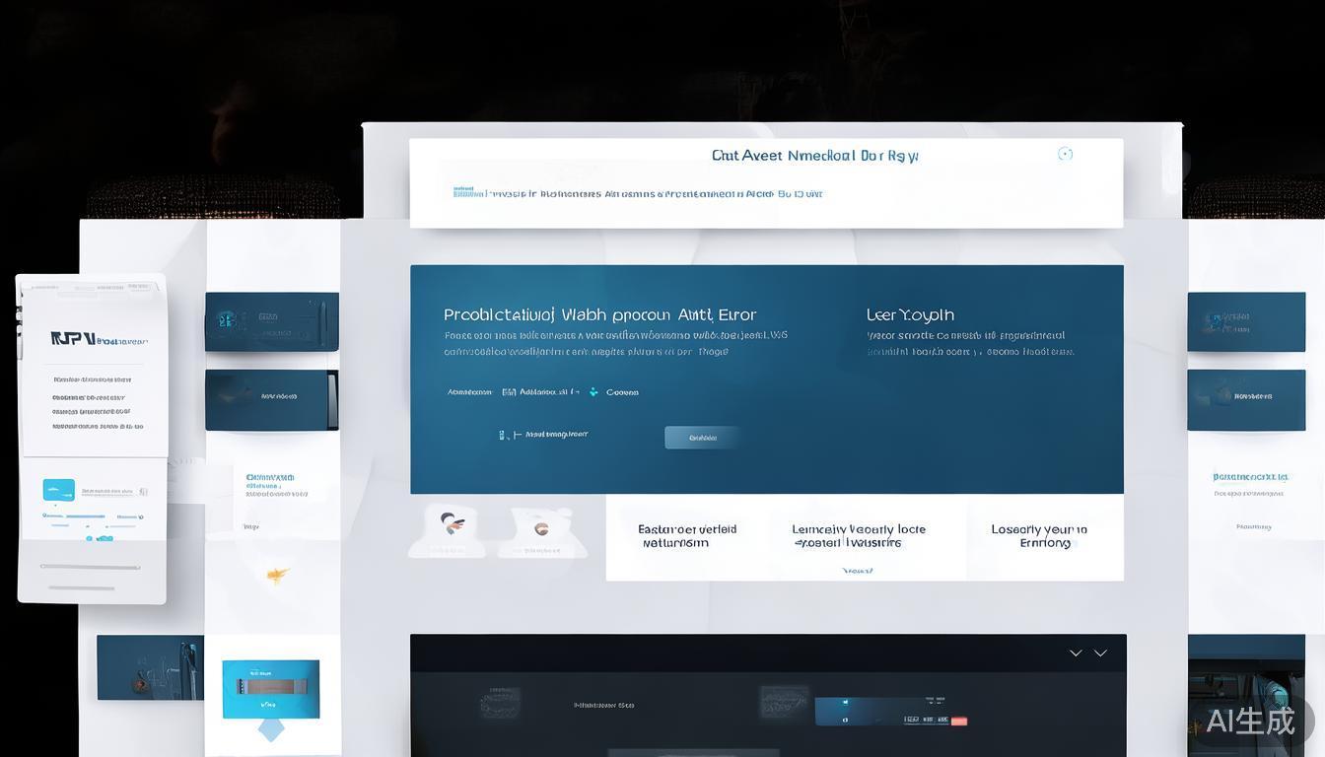Click the small cyan image icon on floating card

(x=59, y=490)
